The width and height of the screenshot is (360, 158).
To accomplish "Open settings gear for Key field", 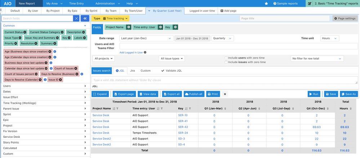I will coord(175,27).
